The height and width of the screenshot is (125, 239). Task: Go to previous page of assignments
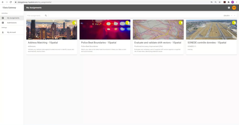(x=231, y=15)
